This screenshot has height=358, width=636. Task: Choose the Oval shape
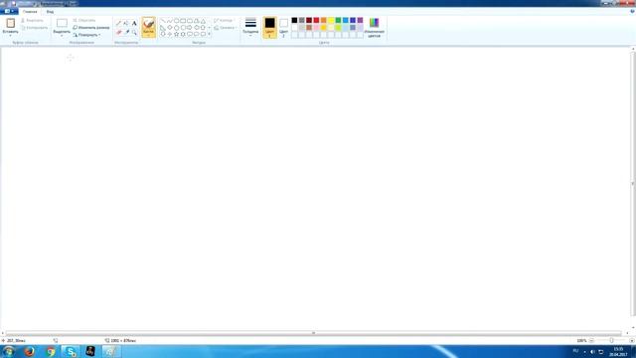tap(177, 21)
